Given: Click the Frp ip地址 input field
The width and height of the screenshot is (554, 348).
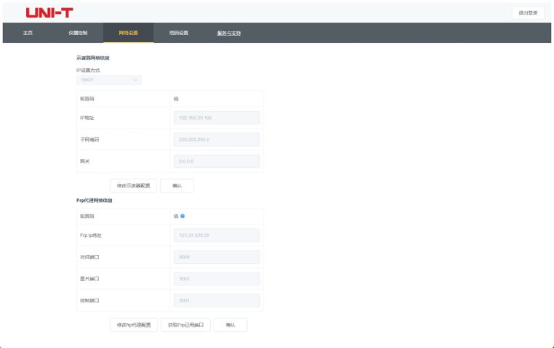Looking at the screenshot, I should [x=217, y=235].
